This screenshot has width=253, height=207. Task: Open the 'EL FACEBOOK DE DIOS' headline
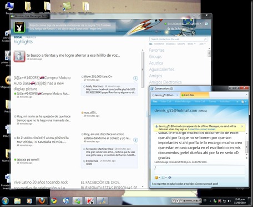pos(109,185)
